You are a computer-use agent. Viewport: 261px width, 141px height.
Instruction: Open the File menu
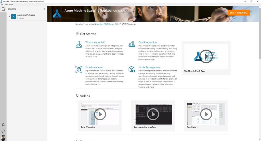[x=2, y=5]
